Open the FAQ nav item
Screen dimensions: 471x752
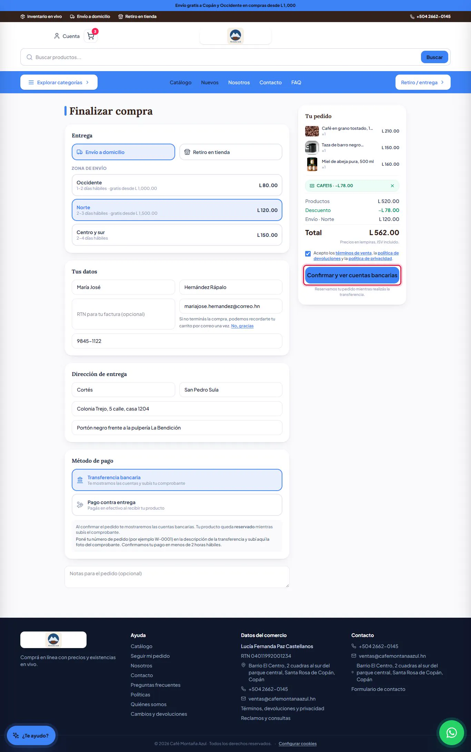click(x=296, y=83)
